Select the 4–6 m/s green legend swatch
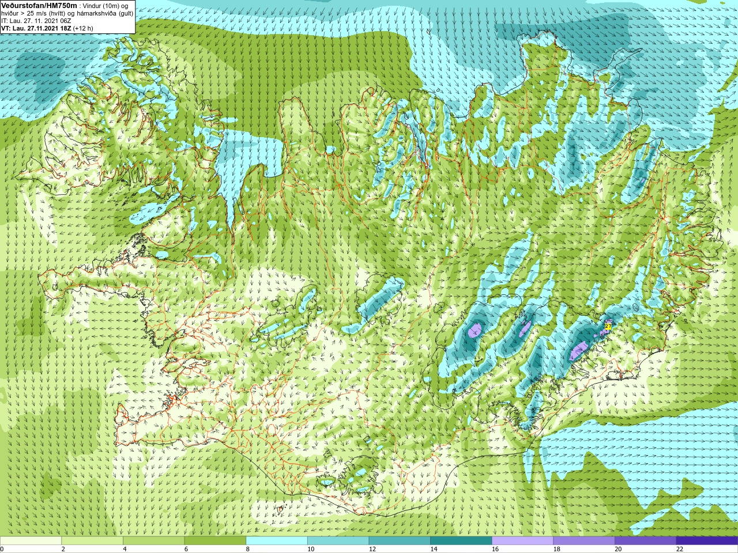Image resolution: width=738 pixels, height=553 pixels. (153, 541)
